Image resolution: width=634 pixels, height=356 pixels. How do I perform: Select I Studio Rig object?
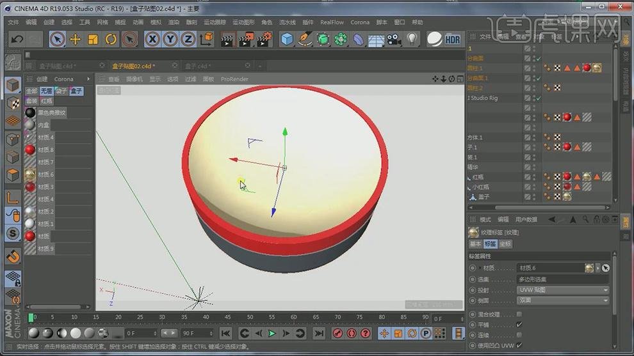pyautogui.click(x=482, y=98)
